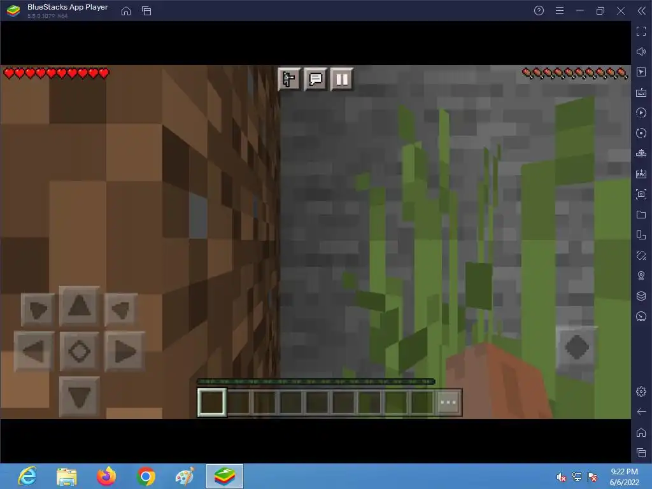Click the tabs icon in BlueStacks title bar
652x489 pixels.
pos(146,11)
